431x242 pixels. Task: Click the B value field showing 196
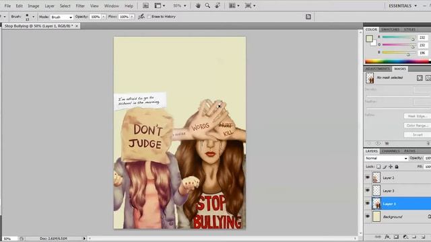click(423, 52)
